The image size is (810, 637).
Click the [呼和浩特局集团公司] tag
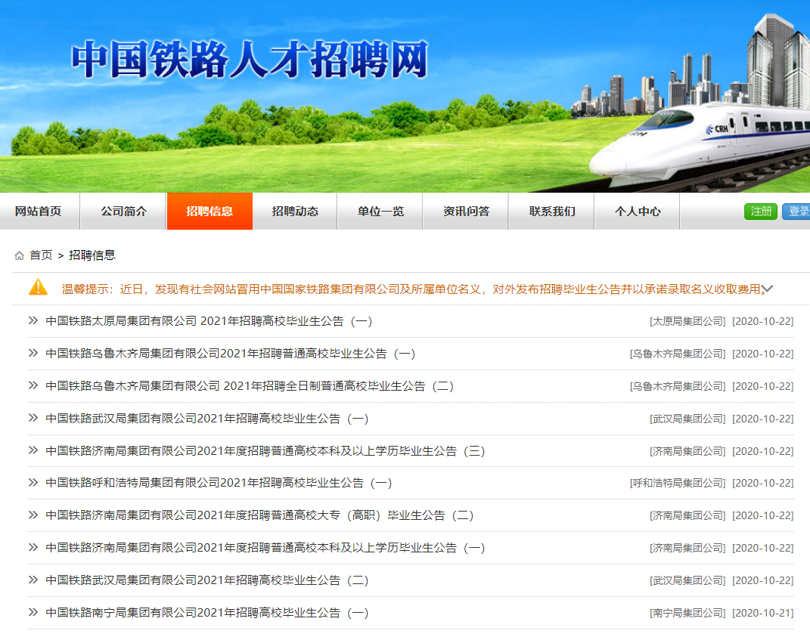[x=678, y=483]
